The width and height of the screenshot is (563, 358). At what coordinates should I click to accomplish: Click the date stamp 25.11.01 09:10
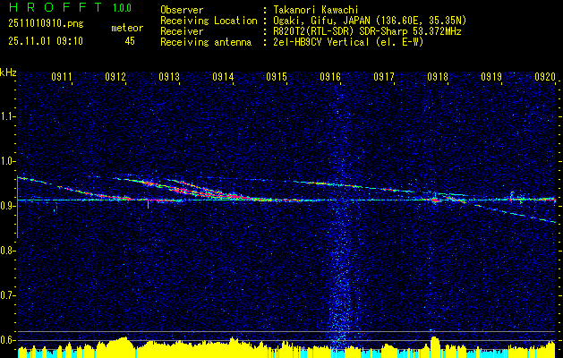[x=46, y=41]
